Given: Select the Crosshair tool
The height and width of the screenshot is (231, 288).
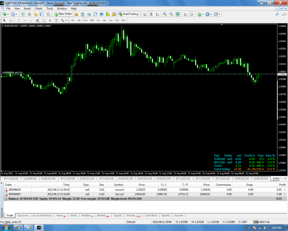Looking at the screenshot, I should click(x=11, y=20).
